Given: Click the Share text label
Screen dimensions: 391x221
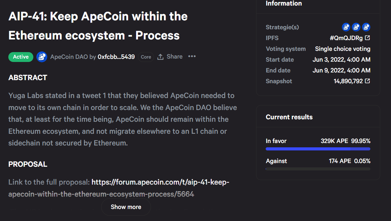Looking at the screenshot, I should pos(175,57).
